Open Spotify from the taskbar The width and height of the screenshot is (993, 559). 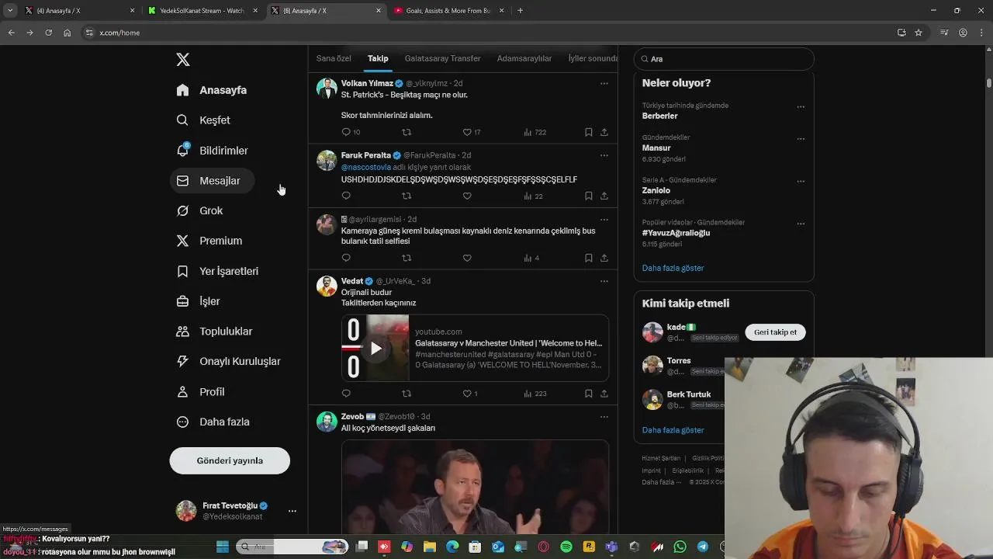(566, 547)
